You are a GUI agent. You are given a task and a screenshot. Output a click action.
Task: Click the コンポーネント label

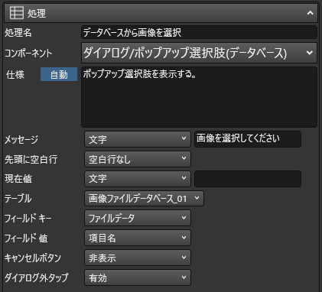(x=28, y=54)
